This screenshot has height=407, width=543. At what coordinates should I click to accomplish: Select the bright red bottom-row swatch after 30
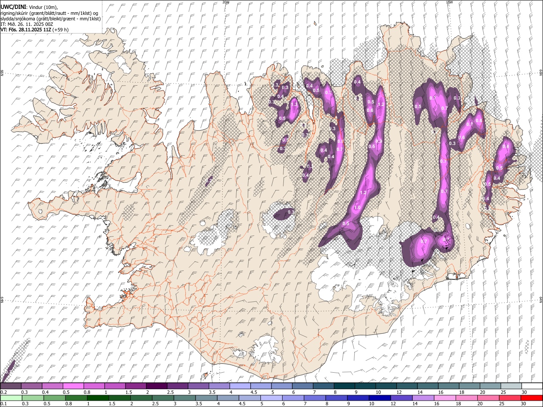point(532,398)
